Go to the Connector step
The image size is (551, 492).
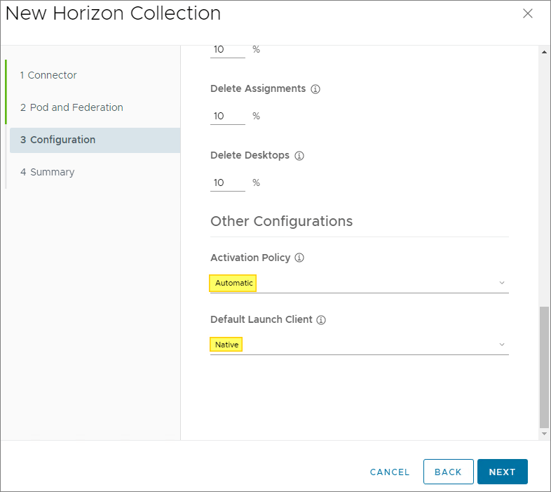point(48,75)
